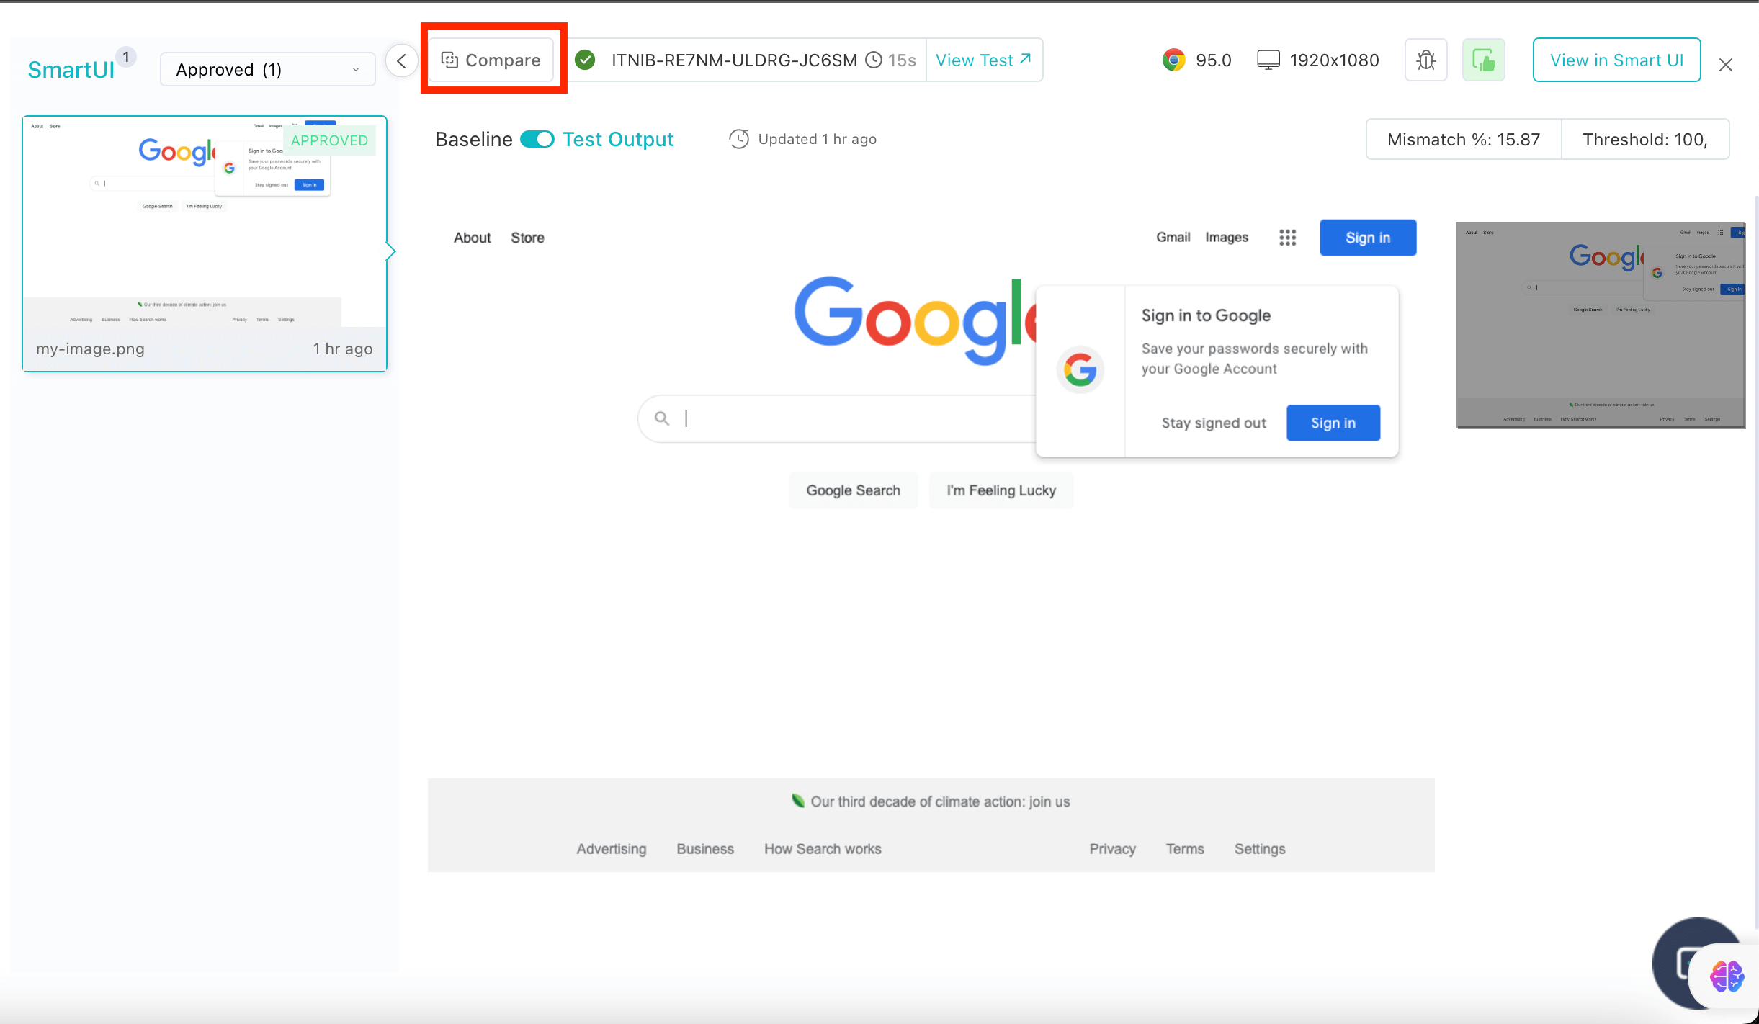Open the View Test link
Screen dimensions: 1759x1024
tap(983, 60)
